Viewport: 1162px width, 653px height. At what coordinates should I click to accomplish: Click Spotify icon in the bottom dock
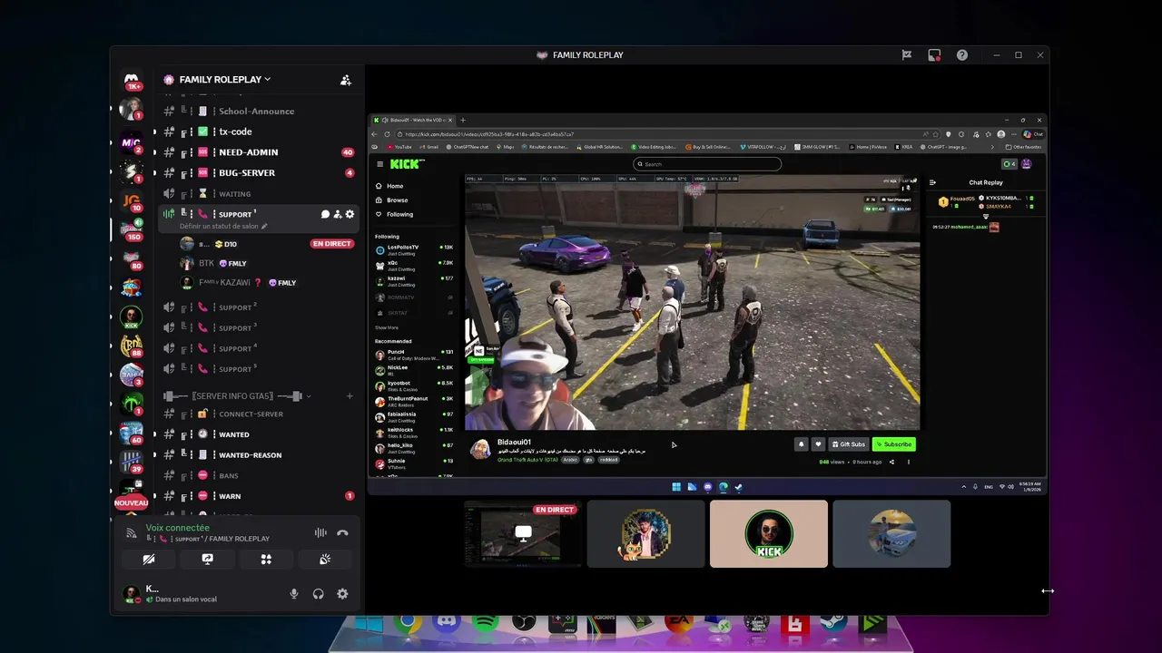tap(485, 623)
